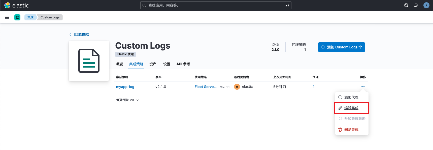Open actions ellipsis for myapp-log
The height and width of the screenshot is (150, 433).
pyautogui.click(x=363, y=87)
